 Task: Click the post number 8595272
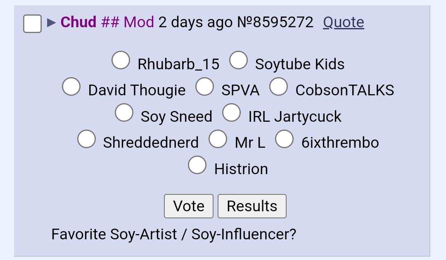pos(275,22)
